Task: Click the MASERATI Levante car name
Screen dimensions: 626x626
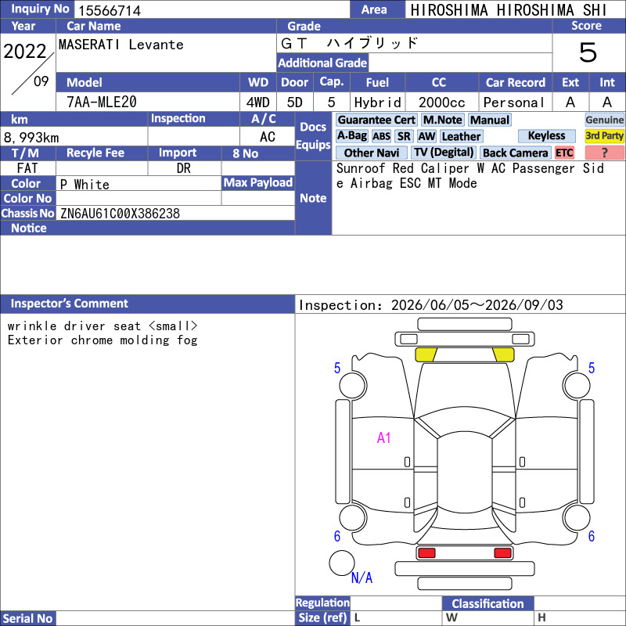Action: tap(121, 45)
